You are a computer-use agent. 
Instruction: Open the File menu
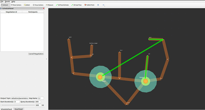click(x=2, y=1)
